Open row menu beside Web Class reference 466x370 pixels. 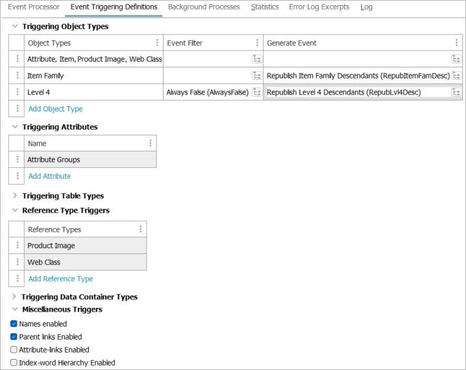(x=18, y=262)
